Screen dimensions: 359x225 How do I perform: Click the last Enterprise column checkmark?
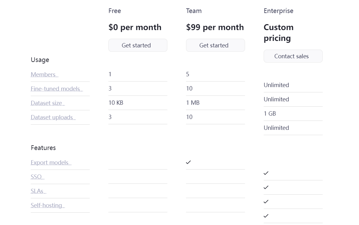(x=266, y=216)
